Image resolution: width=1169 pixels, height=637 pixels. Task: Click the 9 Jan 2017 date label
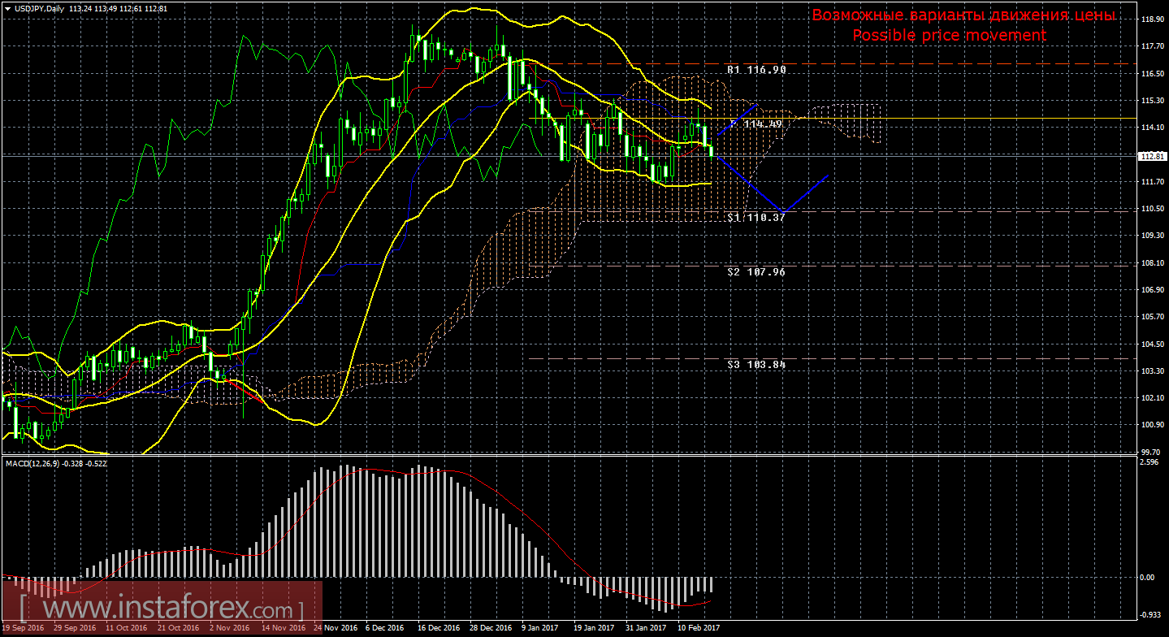click(x=540, y=628)
